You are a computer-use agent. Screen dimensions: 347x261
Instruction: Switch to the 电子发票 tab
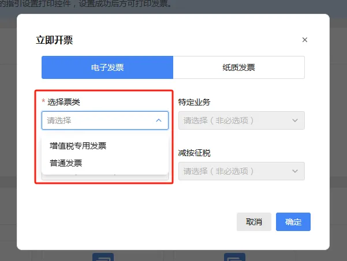coord(107,67)
